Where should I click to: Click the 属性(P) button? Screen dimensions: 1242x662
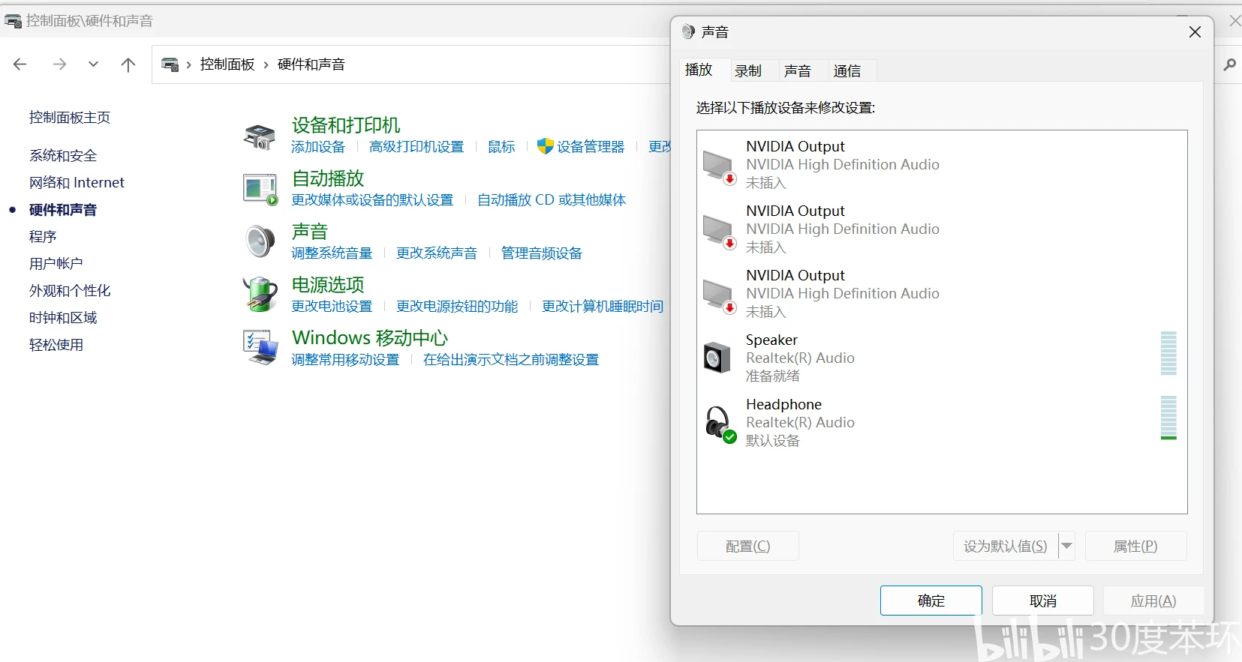point(1135,546)
